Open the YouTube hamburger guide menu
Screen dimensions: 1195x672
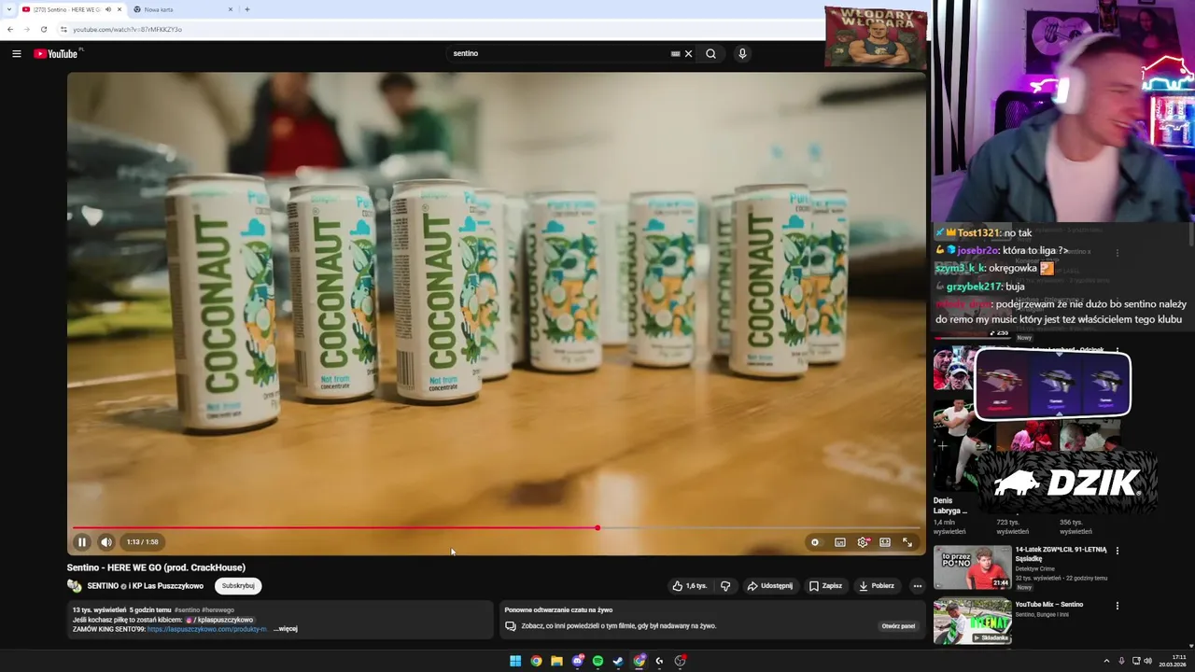(x=16, y=53)
